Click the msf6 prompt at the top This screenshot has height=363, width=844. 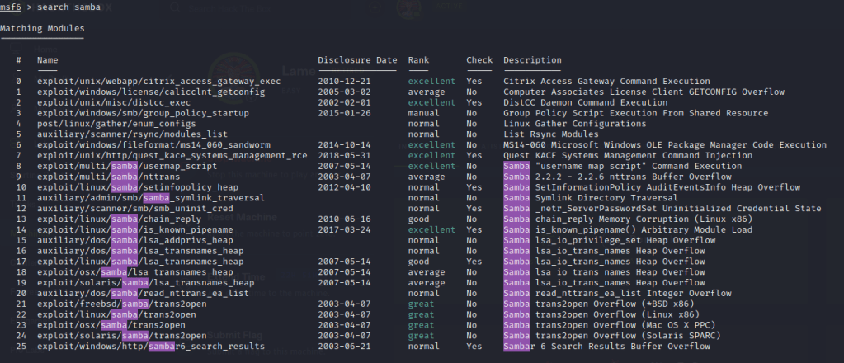pos(12,8)
